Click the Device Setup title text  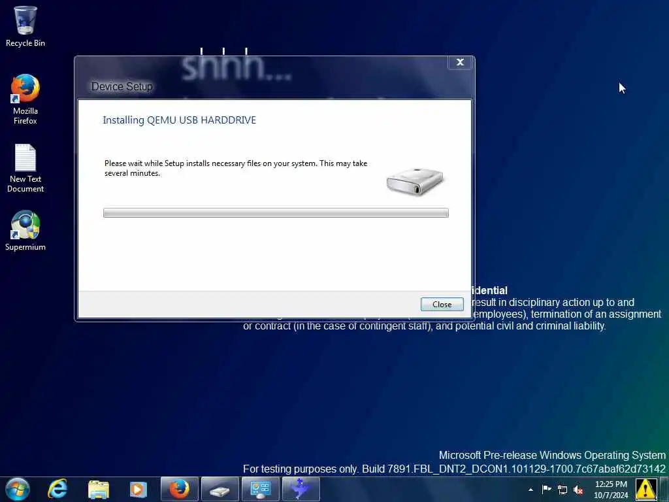[122, 87]
